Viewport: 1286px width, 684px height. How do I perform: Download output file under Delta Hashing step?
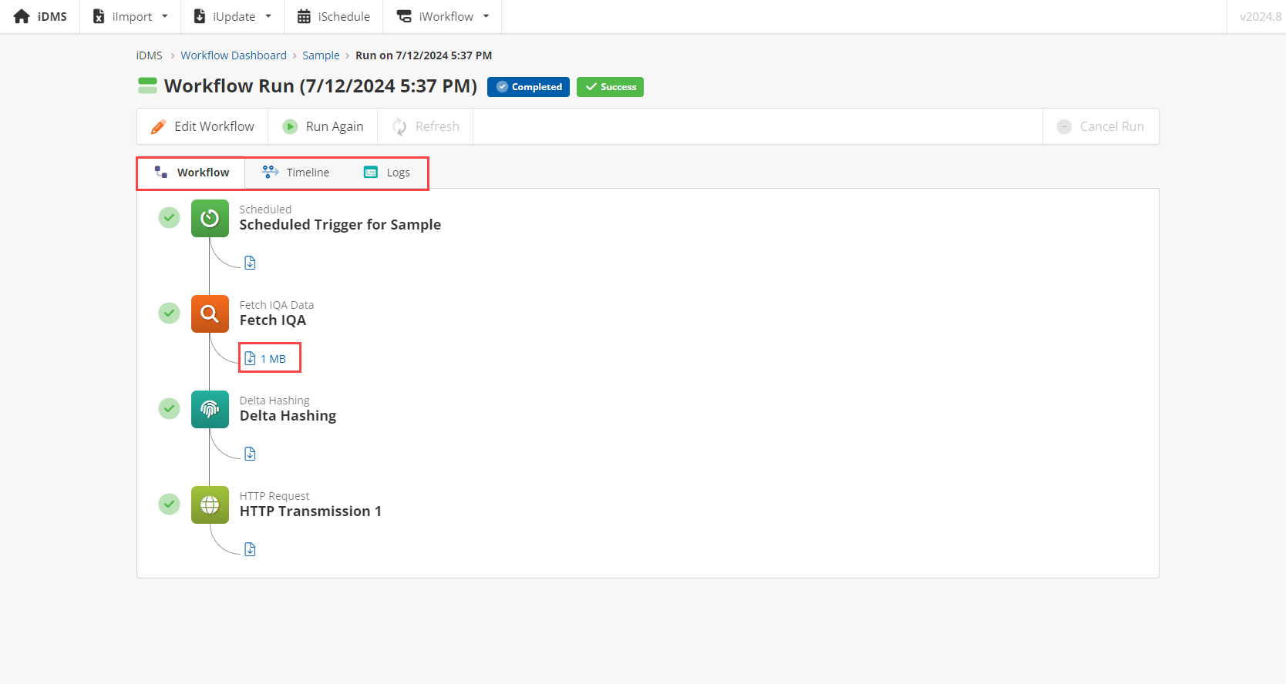(250, 454)
